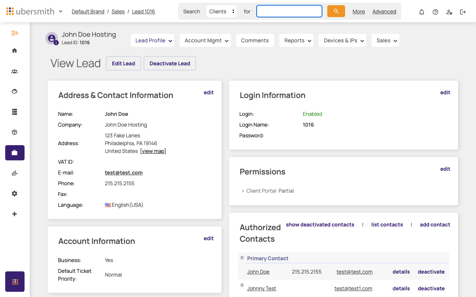Deactivate John Doe contact
Viewport: 476px width, 297px height.
431,272
